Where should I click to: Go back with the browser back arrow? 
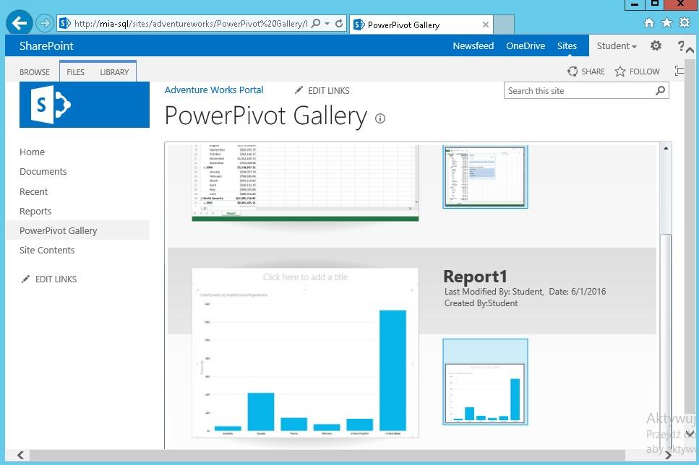(20, 22)
